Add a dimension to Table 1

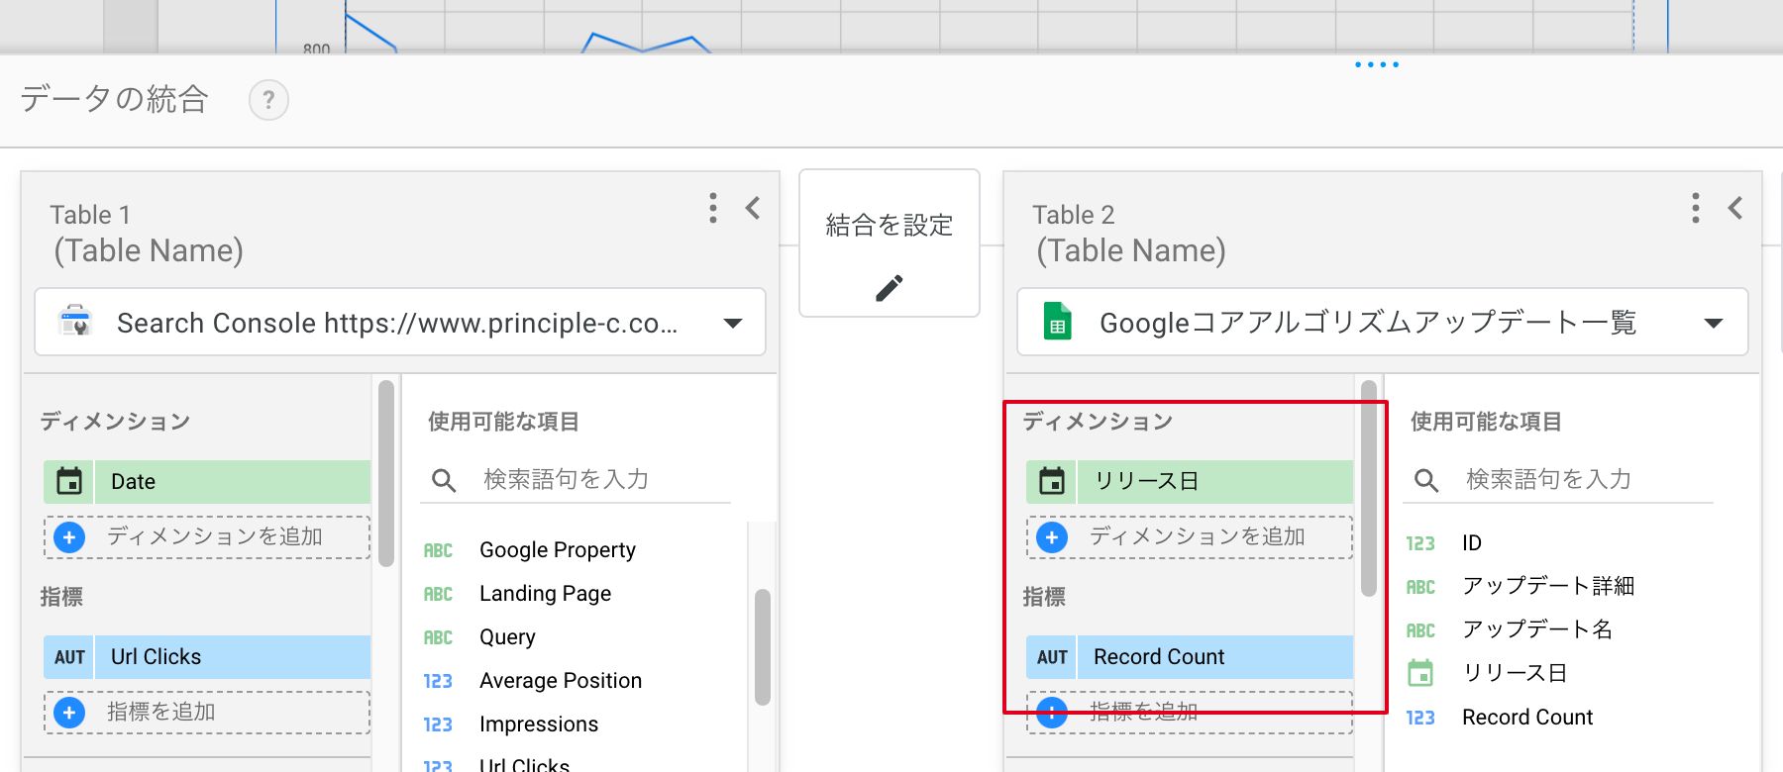(207, 537)
